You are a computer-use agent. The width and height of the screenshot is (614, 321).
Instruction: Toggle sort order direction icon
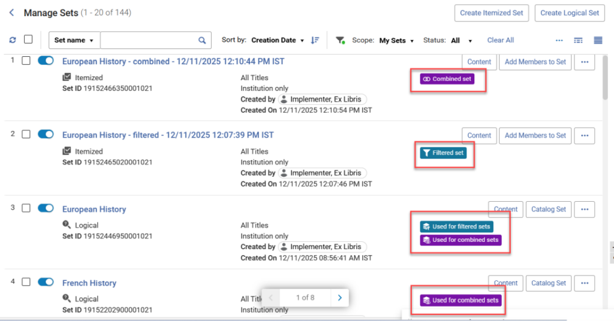tap(315, 40)
